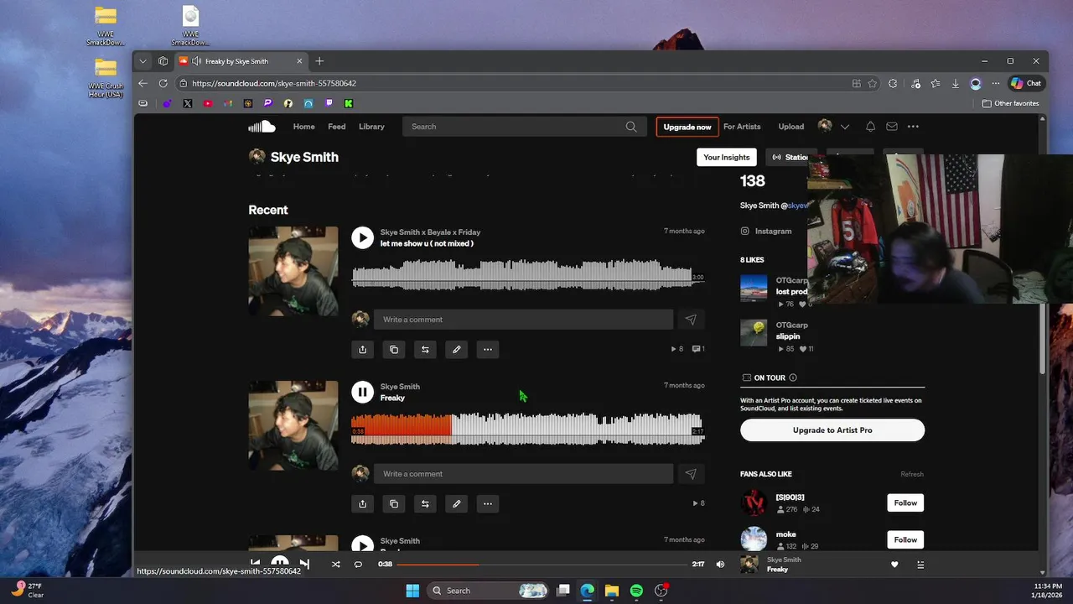Screen dimensions: 1073x604
Task: Open the YouTube bookmark in favorites bar
Action: point(208,103)
